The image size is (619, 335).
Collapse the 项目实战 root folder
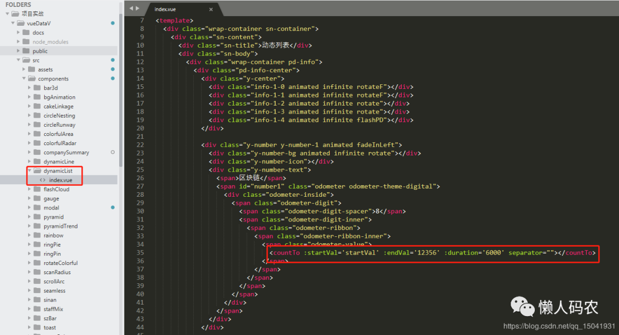7,14
